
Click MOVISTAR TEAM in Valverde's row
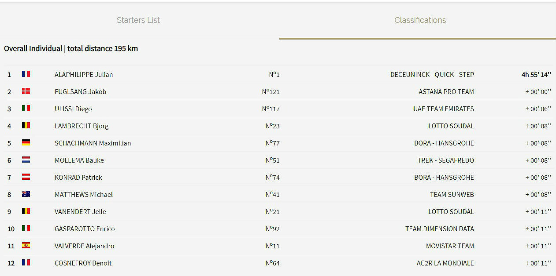tap(450, 246)
